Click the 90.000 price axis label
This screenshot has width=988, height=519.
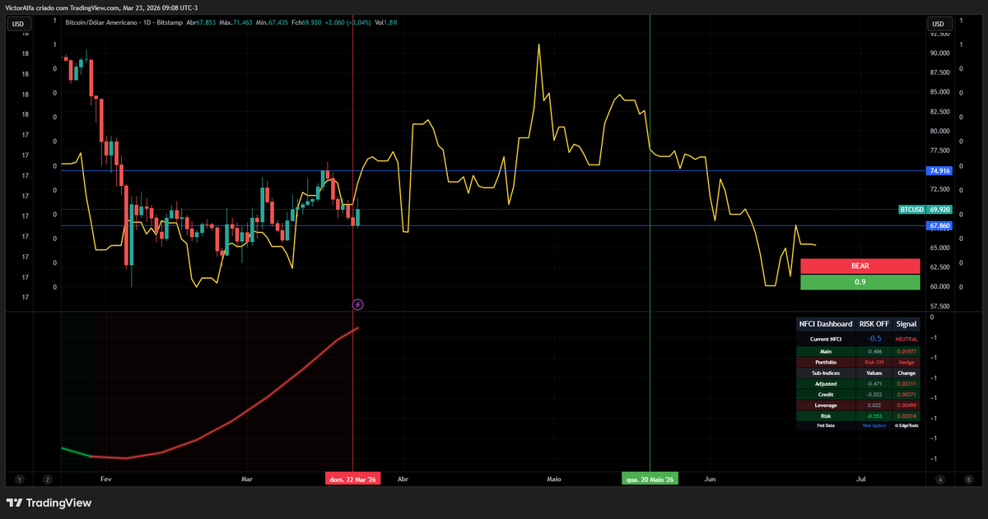pyautogui.click(x=939, y=53)
